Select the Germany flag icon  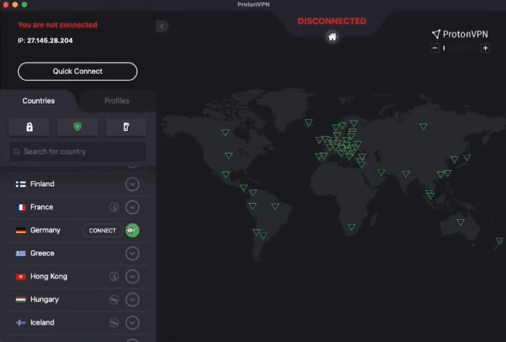[x=21, y=230]
